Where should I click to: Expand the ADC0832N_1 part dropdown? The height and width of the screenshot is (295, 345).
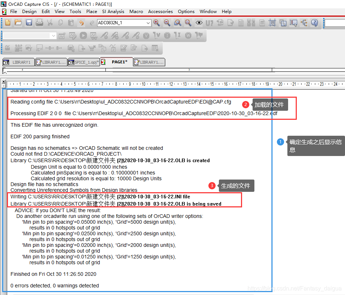tap(148, 23)
